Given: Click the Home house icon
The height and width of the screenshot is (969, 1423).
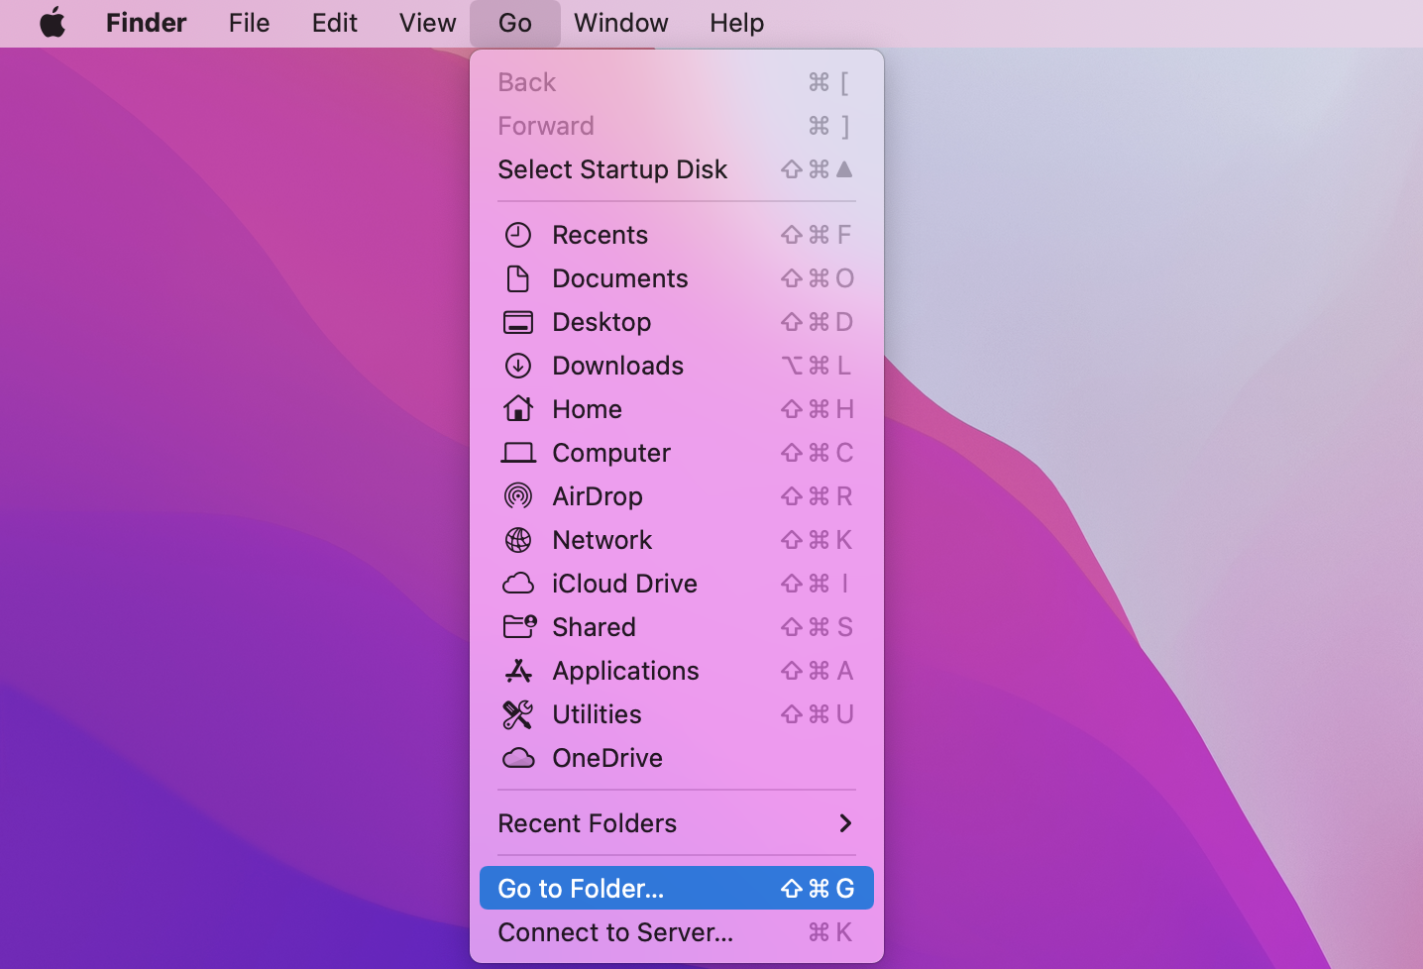Looking at the screenshot, I should tap(518, 409).
